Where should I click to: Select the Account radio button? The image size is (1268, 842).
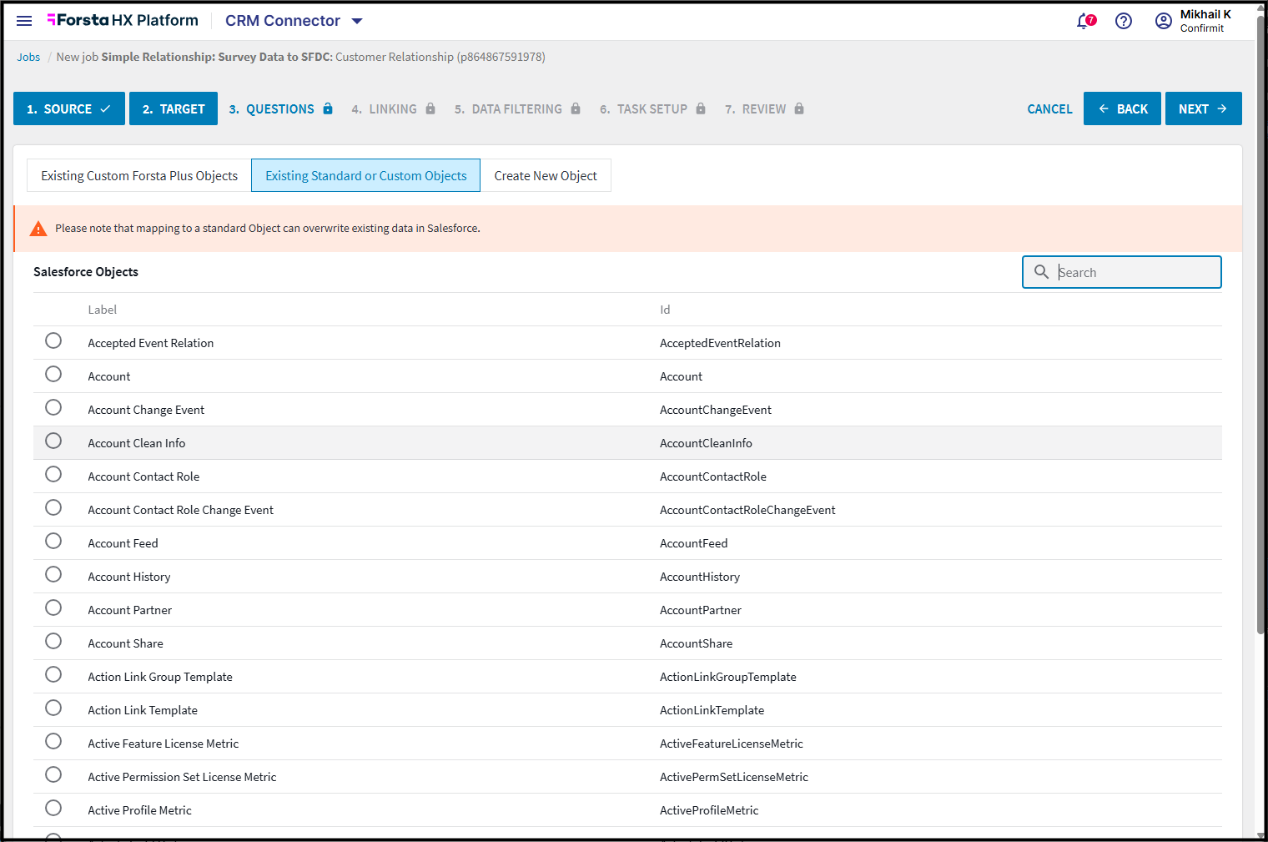[53, 374]
